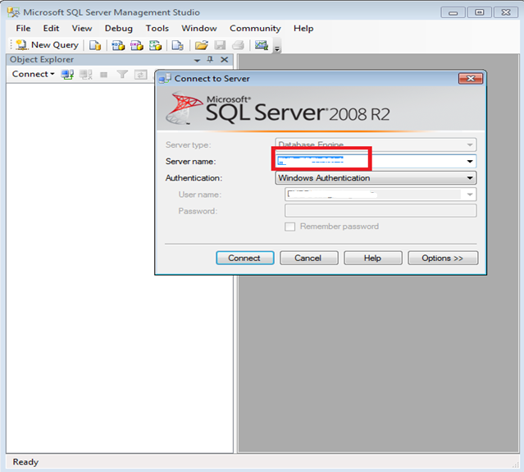Close the Connect to Server dialog

[x=471, y=79]
